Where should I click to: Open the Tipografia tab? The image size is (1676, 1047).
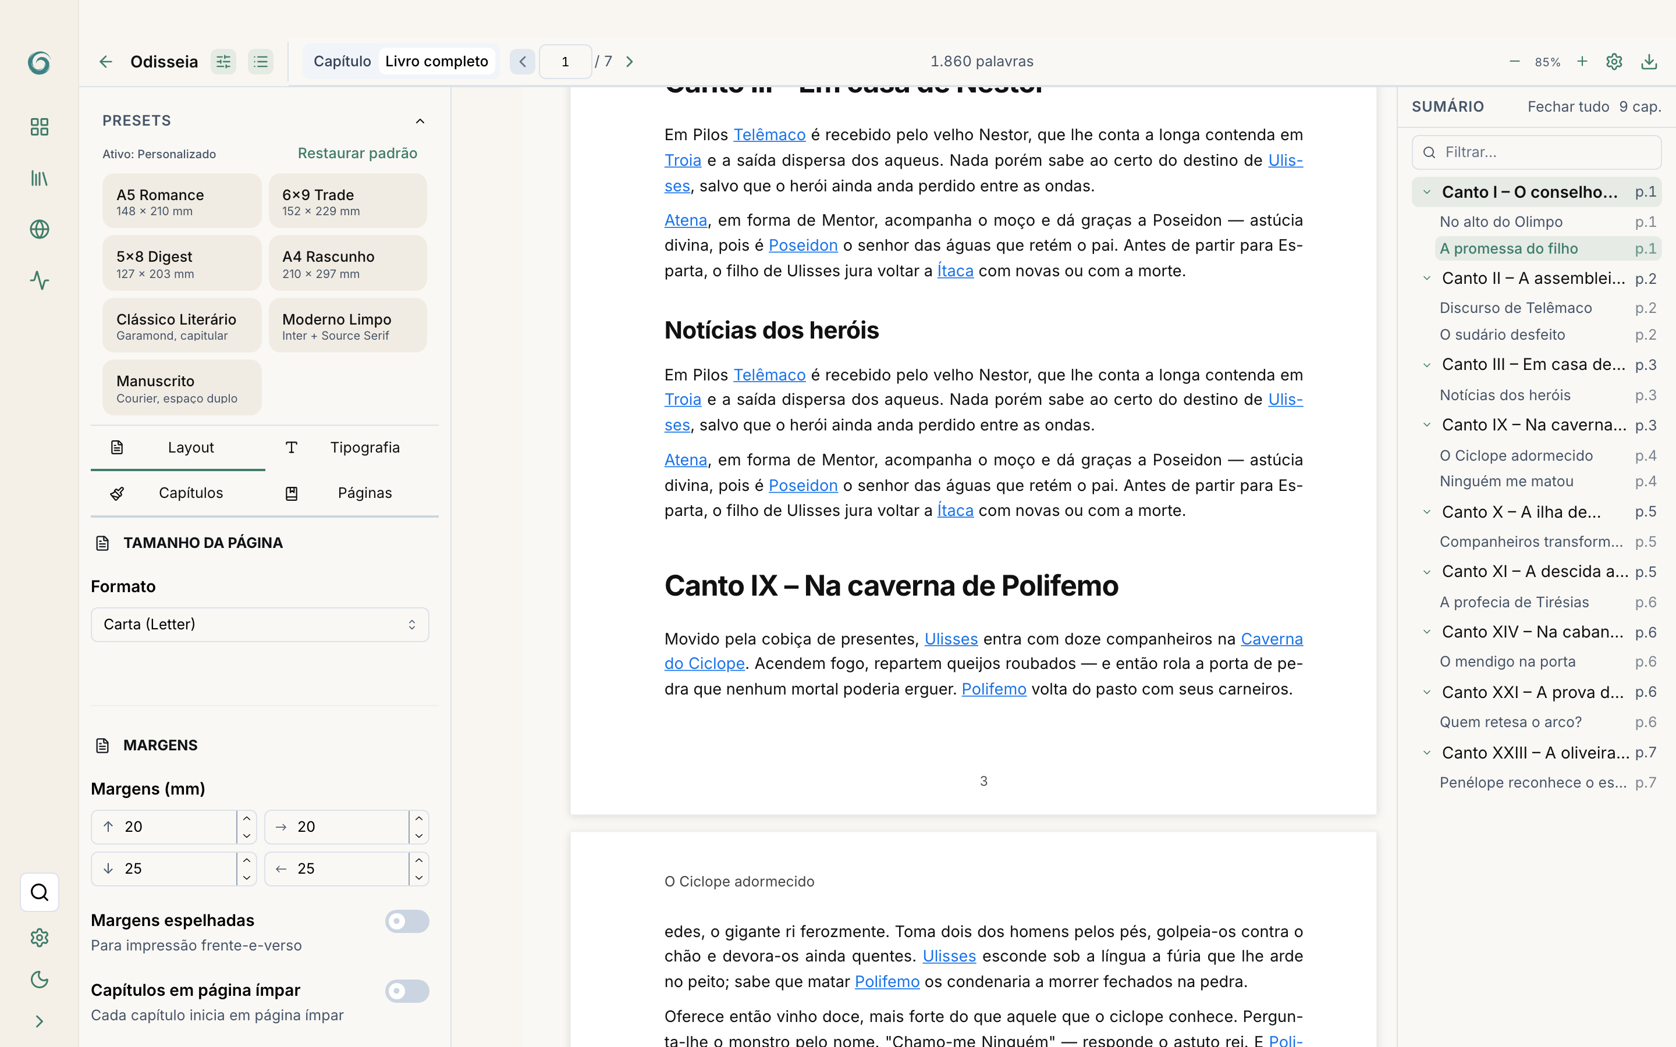(x=352, y=447)
